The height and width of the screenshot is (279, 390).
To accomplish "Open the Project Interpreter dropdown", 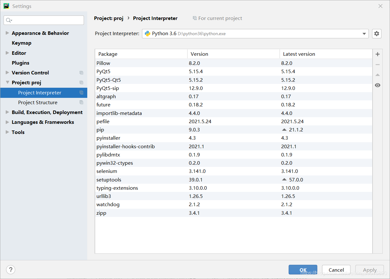I will tap(255, 34).
